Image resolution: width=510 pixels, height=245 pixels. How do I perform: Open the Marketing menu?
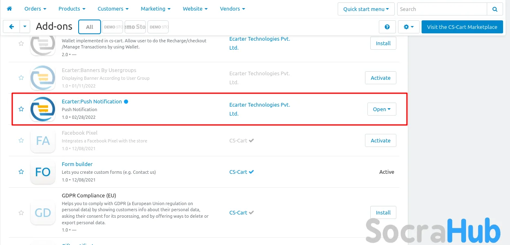tap(155, 9)
